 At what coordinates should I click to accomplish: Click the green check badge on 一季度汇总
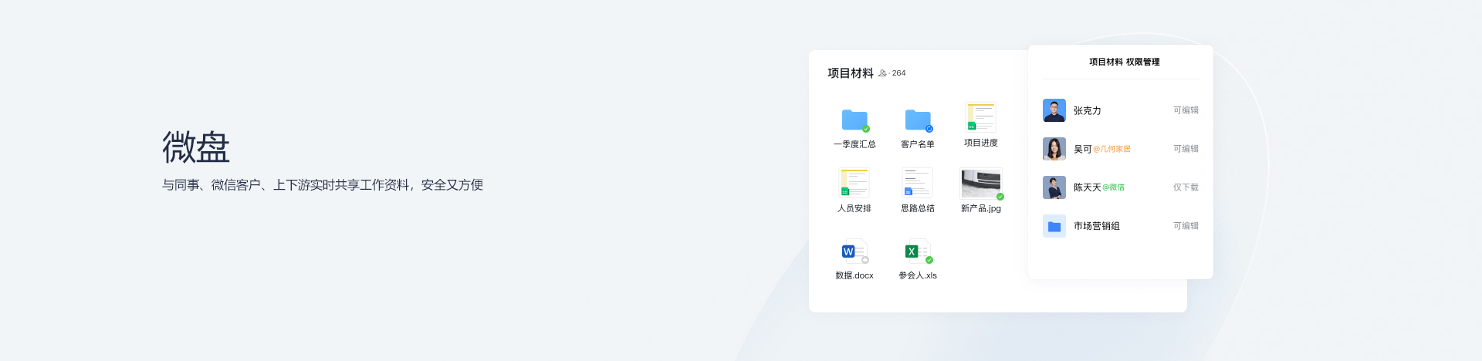point(866,129)
